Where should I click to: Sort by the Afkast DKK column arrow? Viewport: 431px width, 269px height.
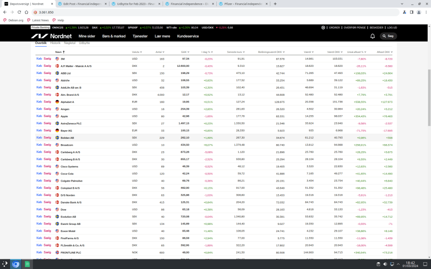[385, 52]
